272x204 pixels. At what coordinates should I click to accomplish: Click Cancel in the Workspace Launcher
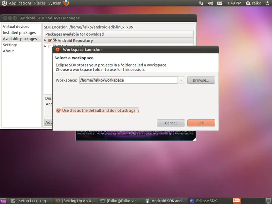pyautogui.click(x=171, y=123)
